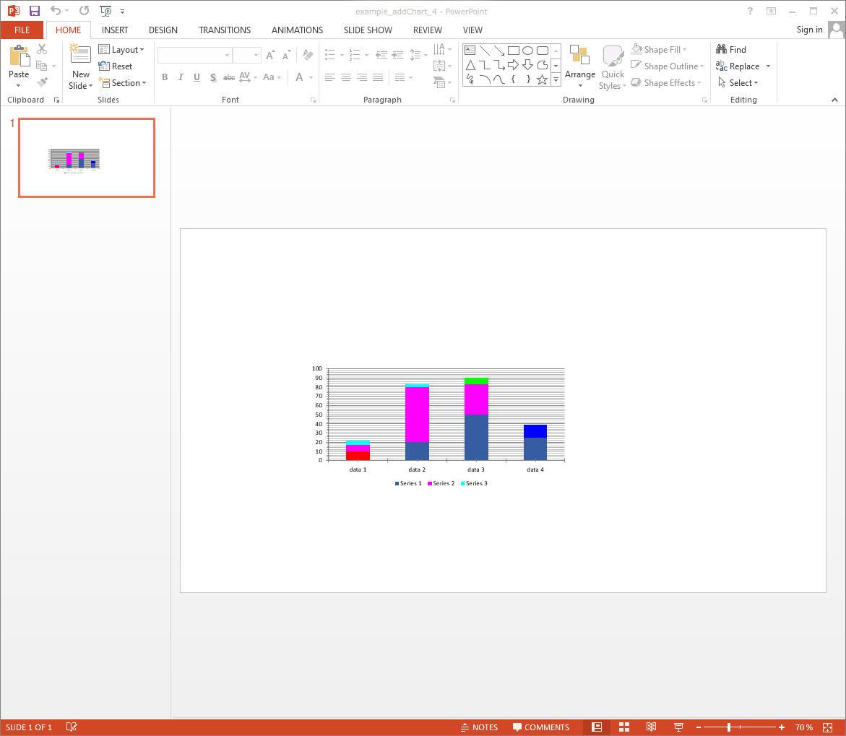
Task: Open the INSERT ribbon tab
Action: point(115,30)
